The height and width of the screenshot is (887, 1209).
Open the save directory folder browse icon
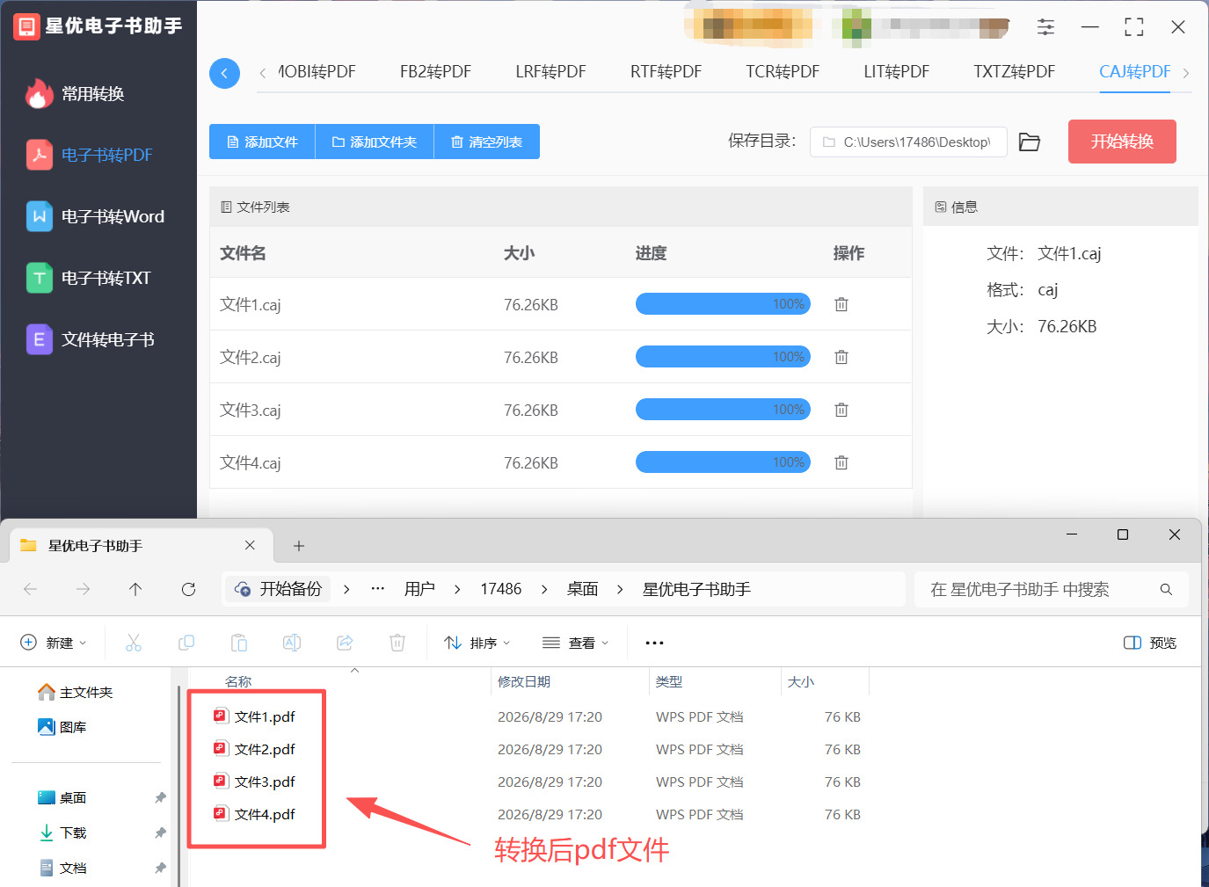point(1030,142)
